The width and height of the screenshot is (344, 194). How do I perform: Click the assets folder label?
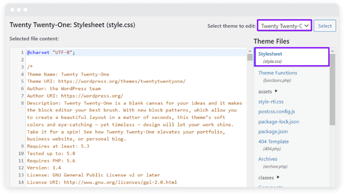265,92
